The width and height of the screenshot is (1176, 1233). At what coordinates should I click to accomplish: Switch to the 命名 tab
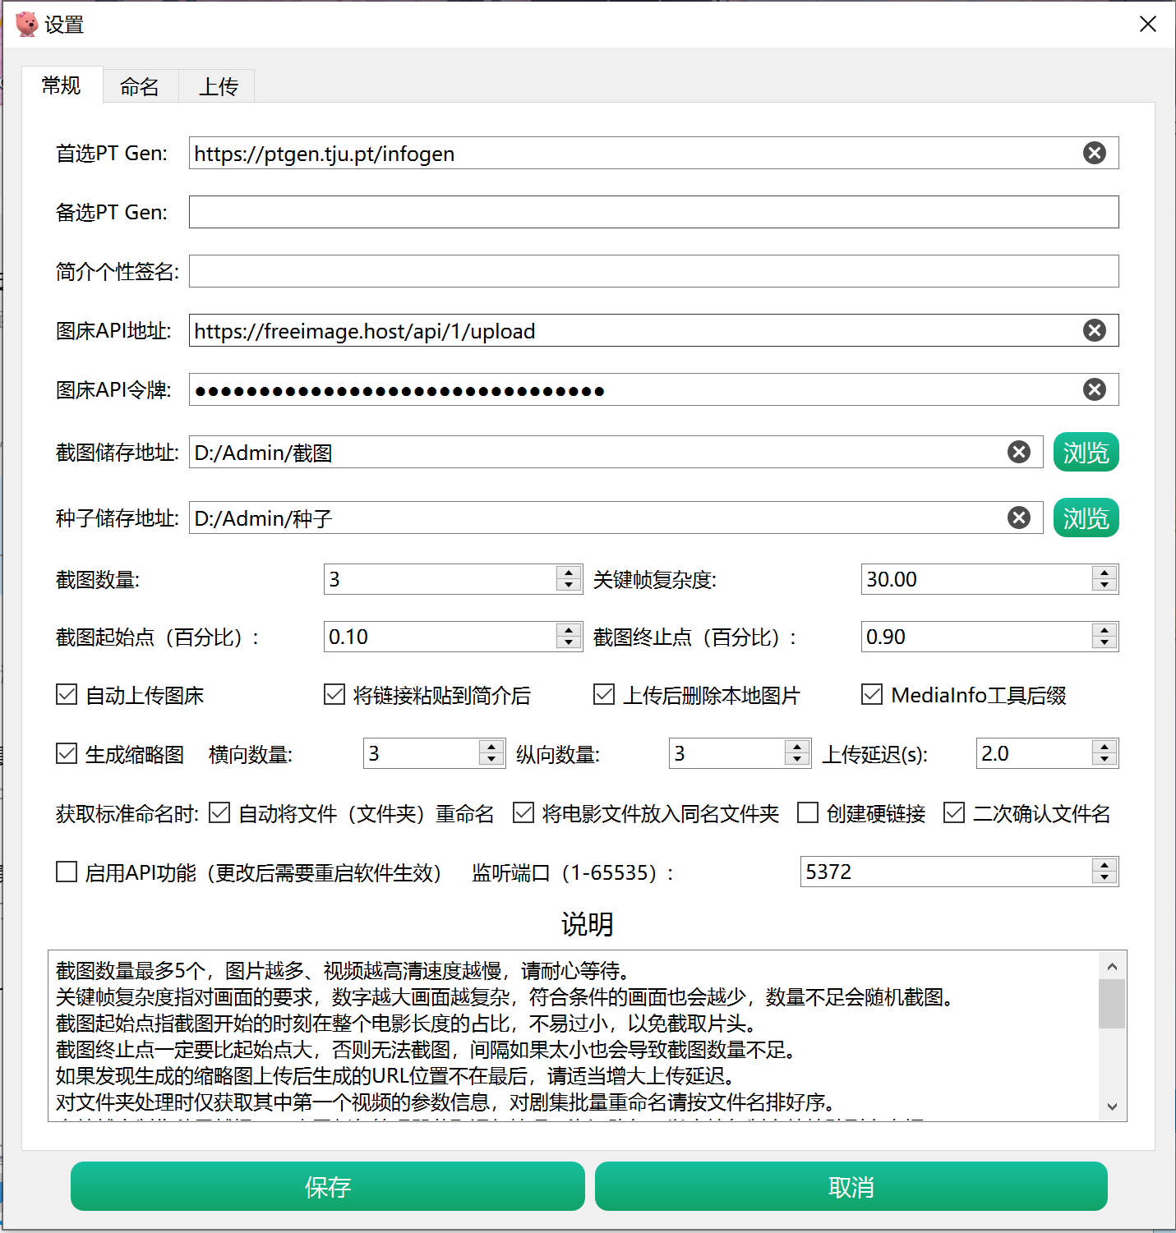point(140,86)
